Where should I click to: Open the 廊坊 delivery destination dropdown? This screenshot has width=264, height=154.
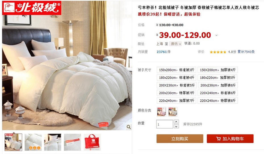175,44
